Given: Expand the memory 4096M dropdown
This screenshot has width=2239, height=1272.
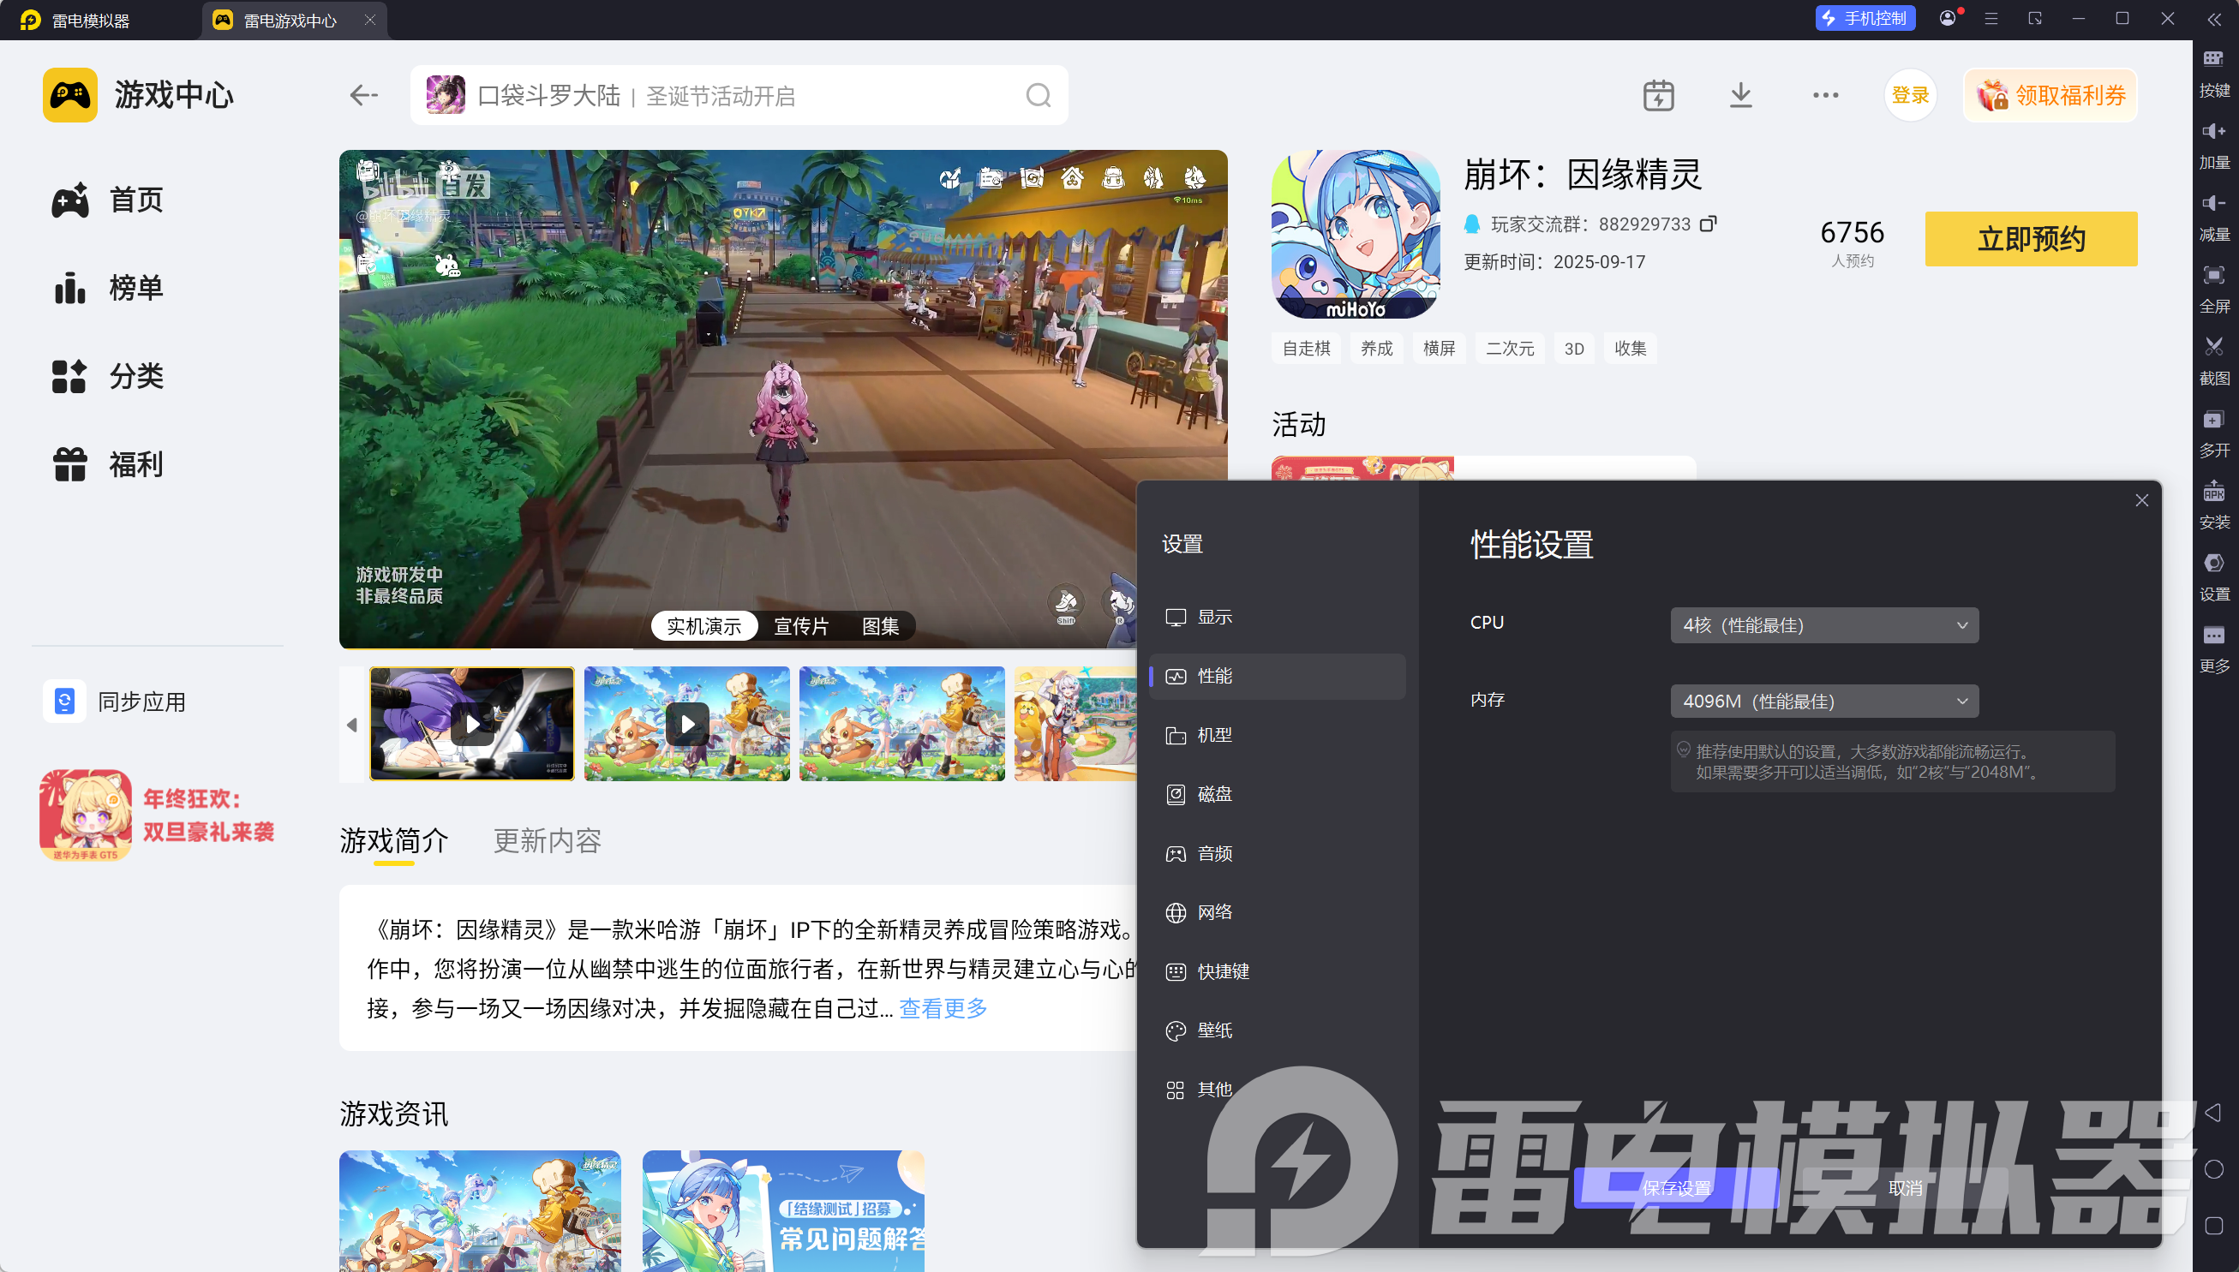Looking at the screenshot, I should (1823, 701).
